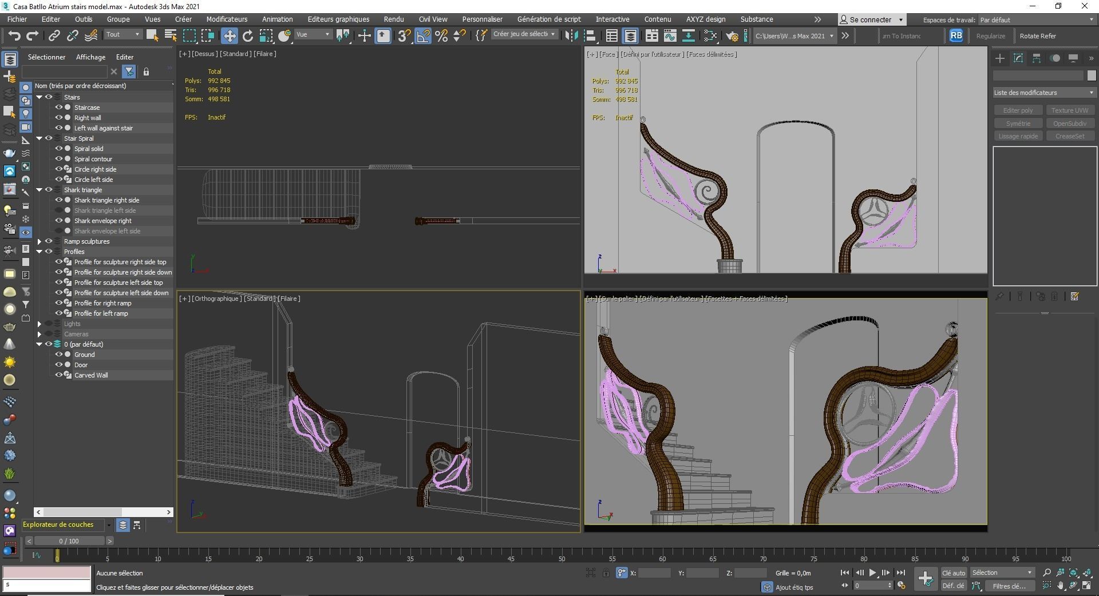This screenshot has height=596, width=1099.
Task: Open the Animation menu
Action: point(277,19)
